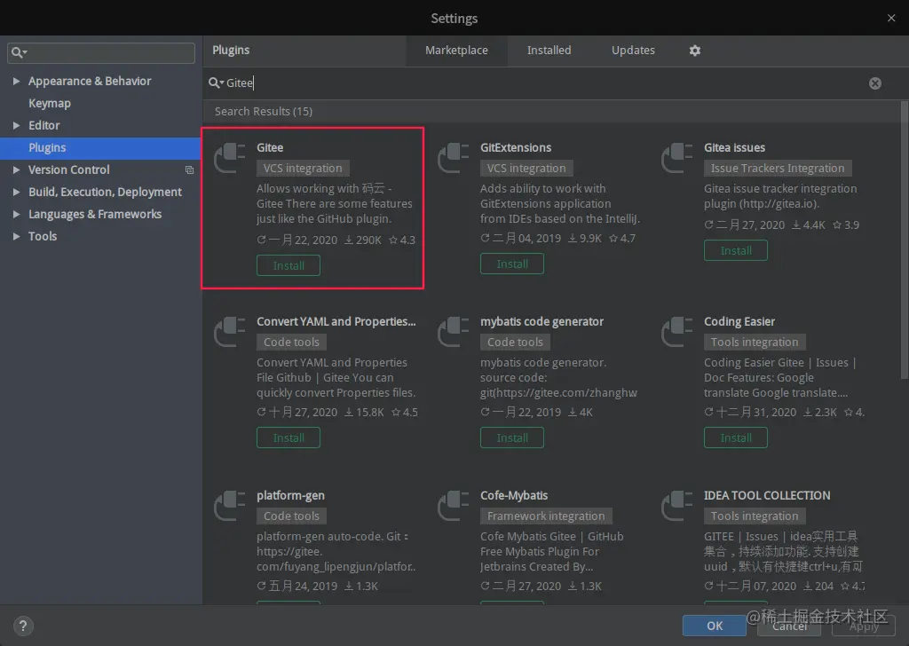Install the Gitee plugin

pyautogui.click(x=289, y=265)
